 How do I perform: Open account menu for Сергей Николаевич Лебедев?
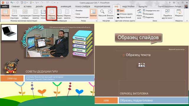(170, 6)
